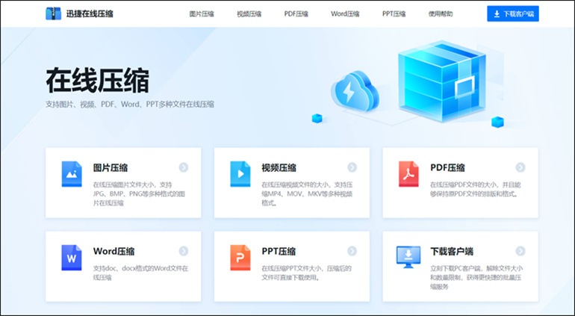The height and width of the screenshot is (316, 575).
Task: Click the 迅捷在线压缩 site name text
Action: (x=90, y=14)
